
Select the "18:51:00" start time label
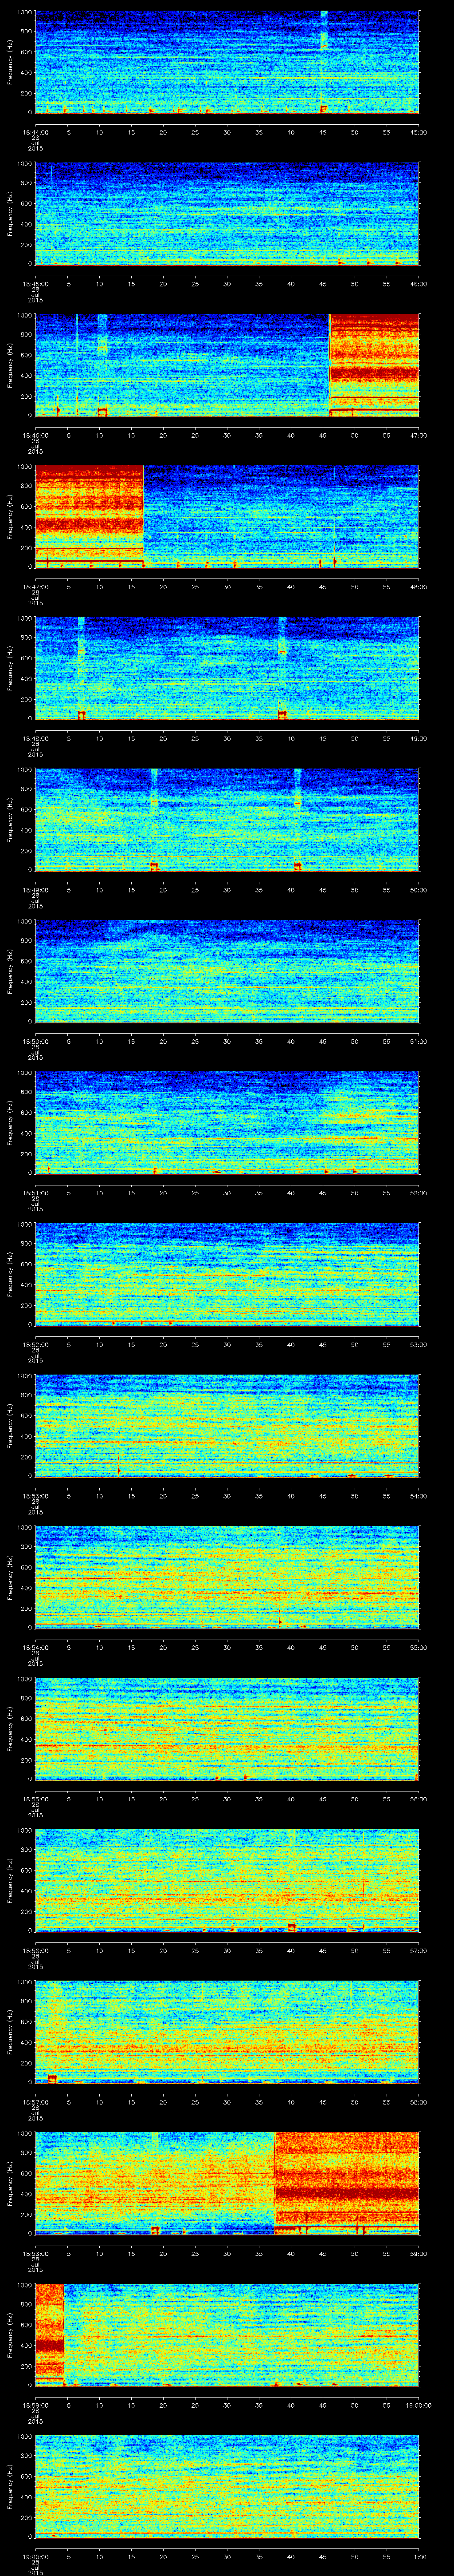[35, 1193]
